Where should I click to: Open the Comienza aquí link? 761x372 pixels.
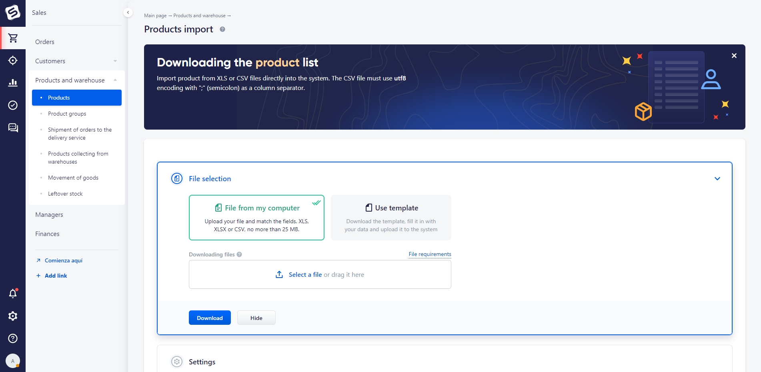tap(64, 260)
